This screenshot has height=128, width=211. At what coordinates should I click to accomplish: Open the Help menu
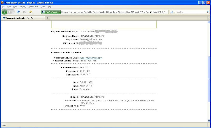pos(50,7)
